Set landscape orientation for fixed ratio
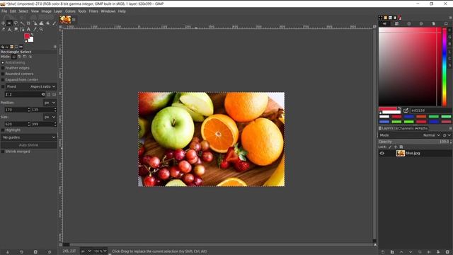The image size is (453, 255). pyautogui.click(x=54, y=94)
